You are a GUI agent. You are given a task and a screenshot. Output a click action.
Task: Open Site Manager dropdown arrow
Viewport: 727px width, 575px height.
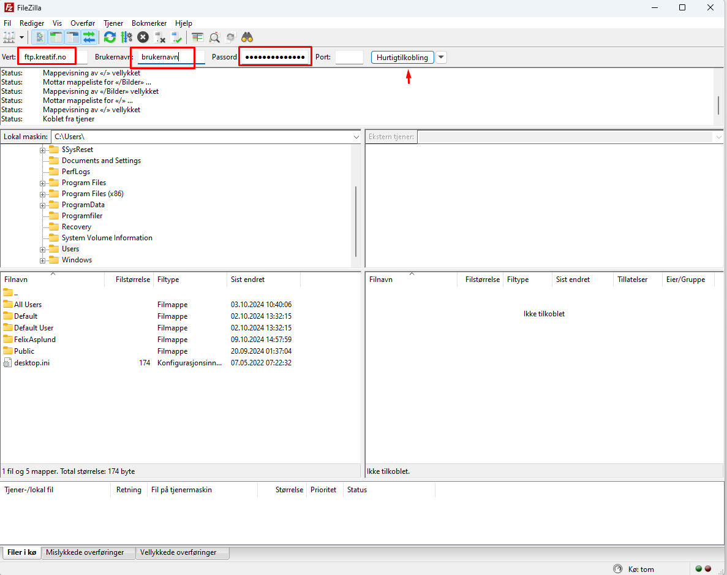21,37
